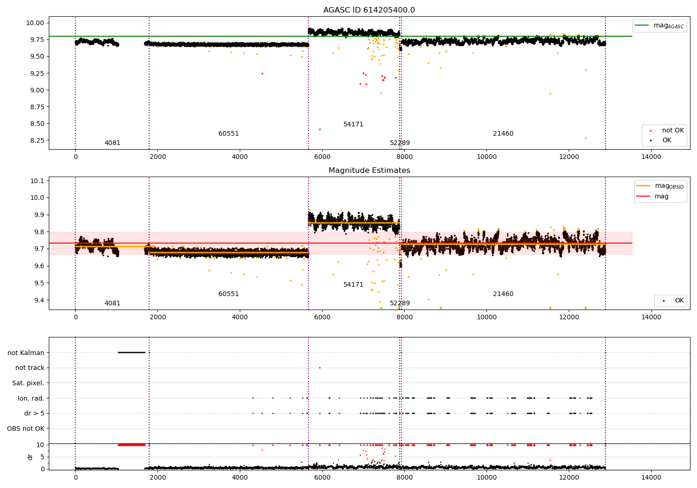Click obsid label 54171 in Magnitude Estimates plot
The width and height of the screenshot is (697, 488).
[x=353, y=284]
